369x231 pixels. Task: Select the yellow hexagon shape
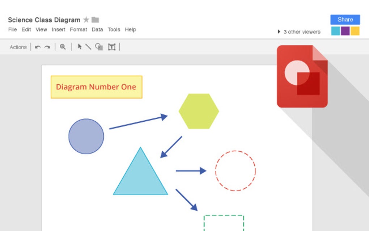199,110
